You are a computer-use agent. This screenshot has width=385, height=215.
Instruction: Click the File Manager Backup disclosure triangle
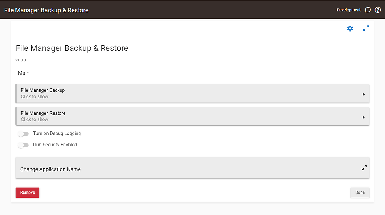point(364,94)
